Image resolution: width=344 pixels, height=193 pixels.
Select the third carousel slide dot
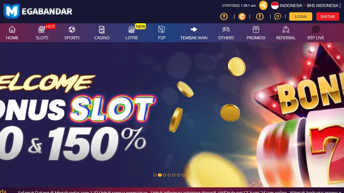[x=165, y=175]
